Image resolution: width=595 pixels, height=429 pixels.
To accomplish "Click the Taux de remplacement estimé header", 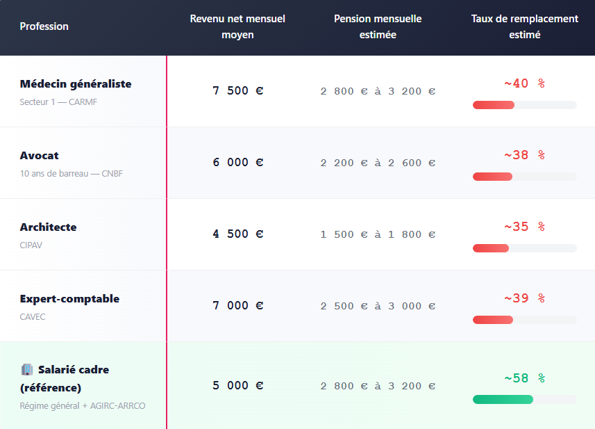I will (524, 26).
